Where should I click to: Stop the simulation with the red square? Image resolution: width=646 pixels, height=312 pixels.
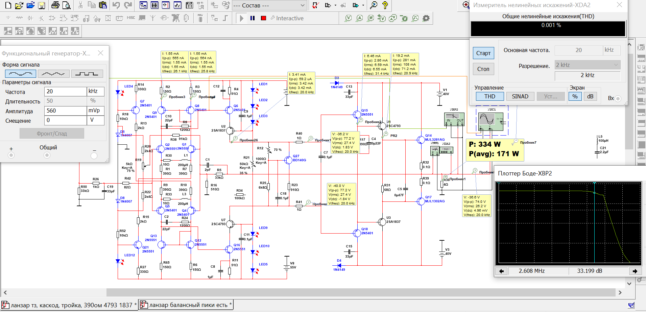264,18
